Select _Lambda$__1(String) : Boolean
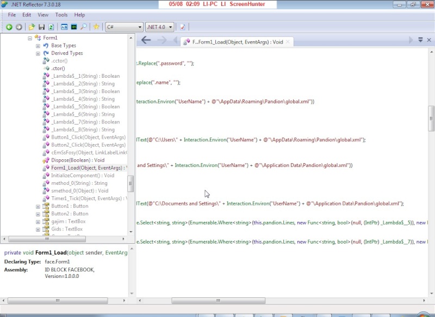The height and width of the screenshot is (317, 435). pos(85,76)
